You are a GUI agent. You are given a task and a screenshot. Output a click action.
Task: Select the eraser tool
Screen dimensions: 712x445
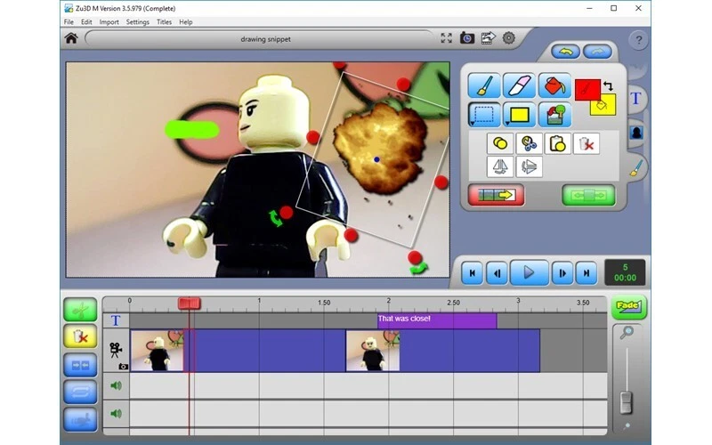[x=520, y=85]
